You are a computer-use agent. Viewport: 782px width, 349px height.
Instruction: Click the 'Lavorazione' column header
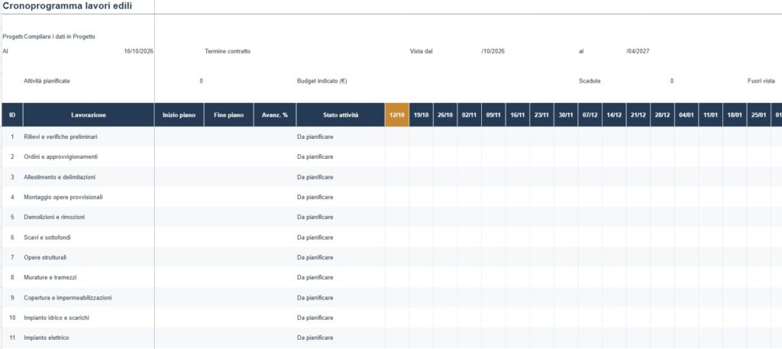pos(89,115)
